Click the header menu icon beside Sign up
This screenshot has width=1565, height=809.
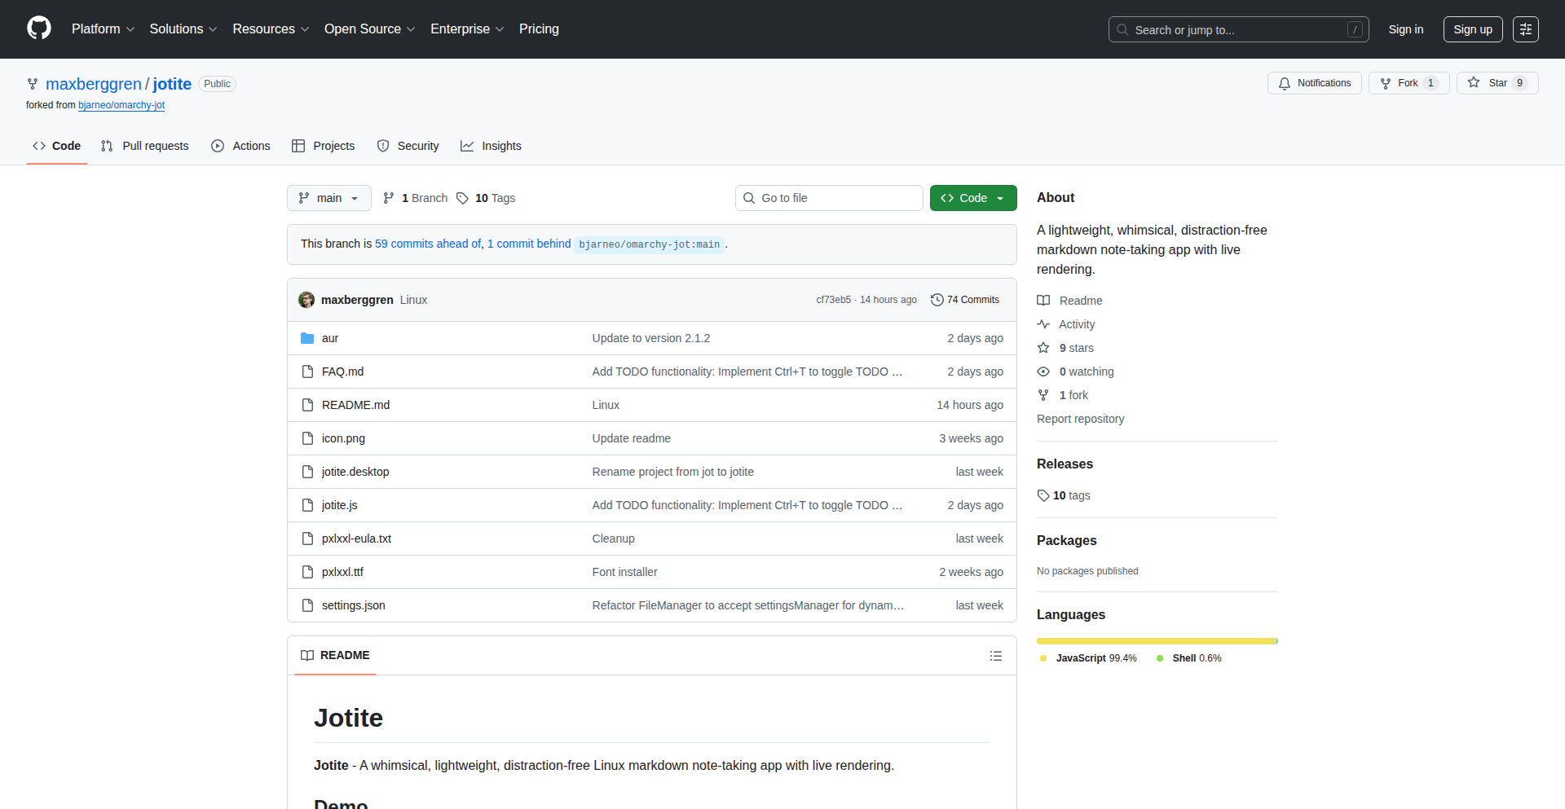[x=1525, y=29]
